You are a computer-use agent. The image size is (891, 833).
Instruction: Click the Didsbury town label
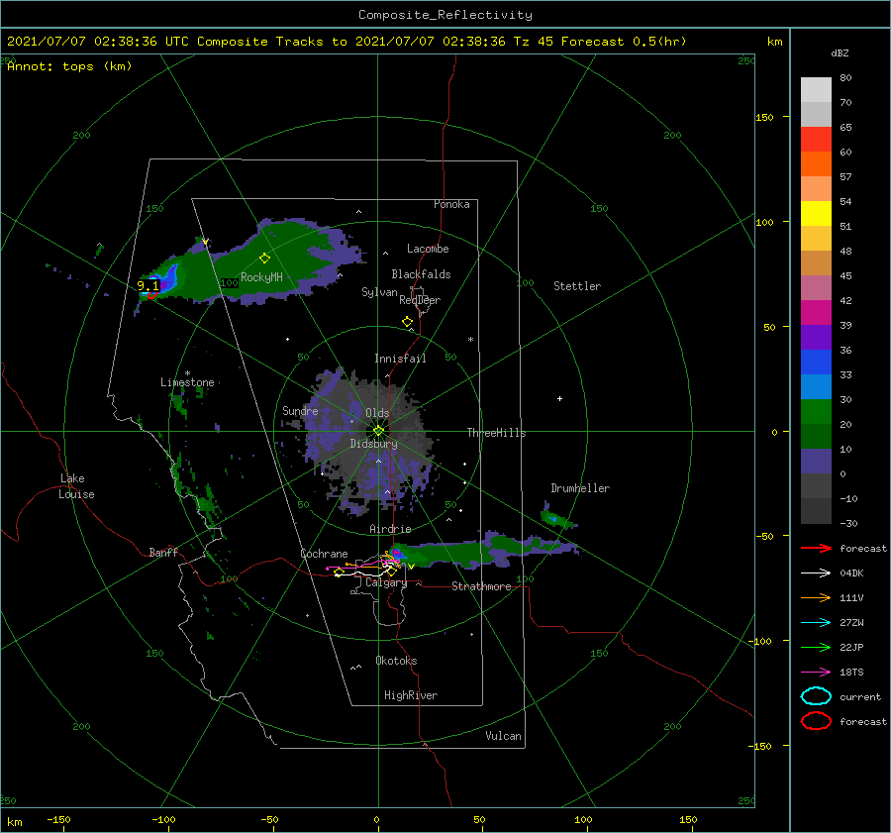click(x=373, y=444)
